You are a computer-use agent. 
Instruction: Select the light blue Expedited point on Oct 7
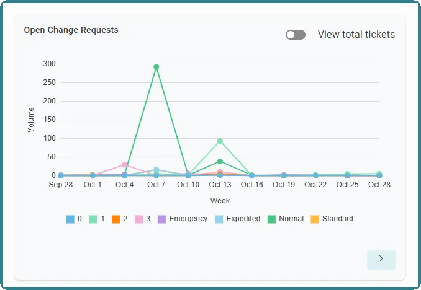click(156, 170)
